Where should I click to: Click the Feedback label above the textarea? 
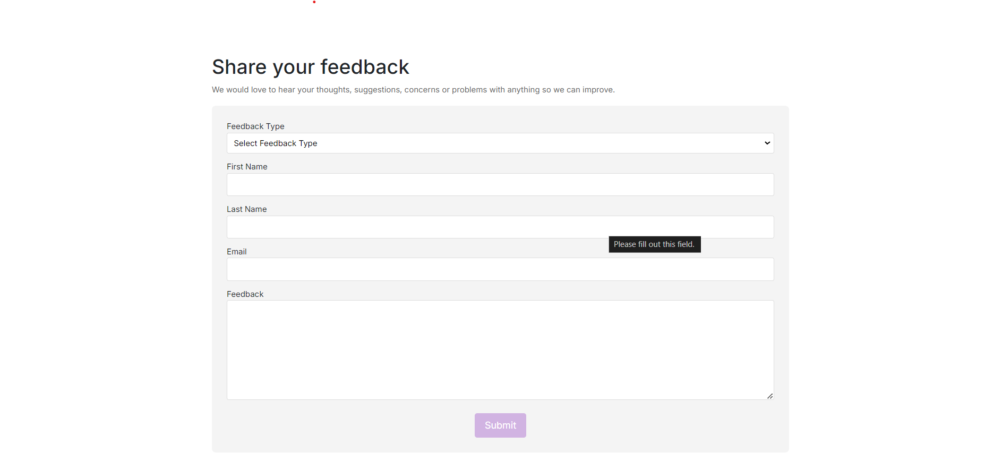(245, 294)
